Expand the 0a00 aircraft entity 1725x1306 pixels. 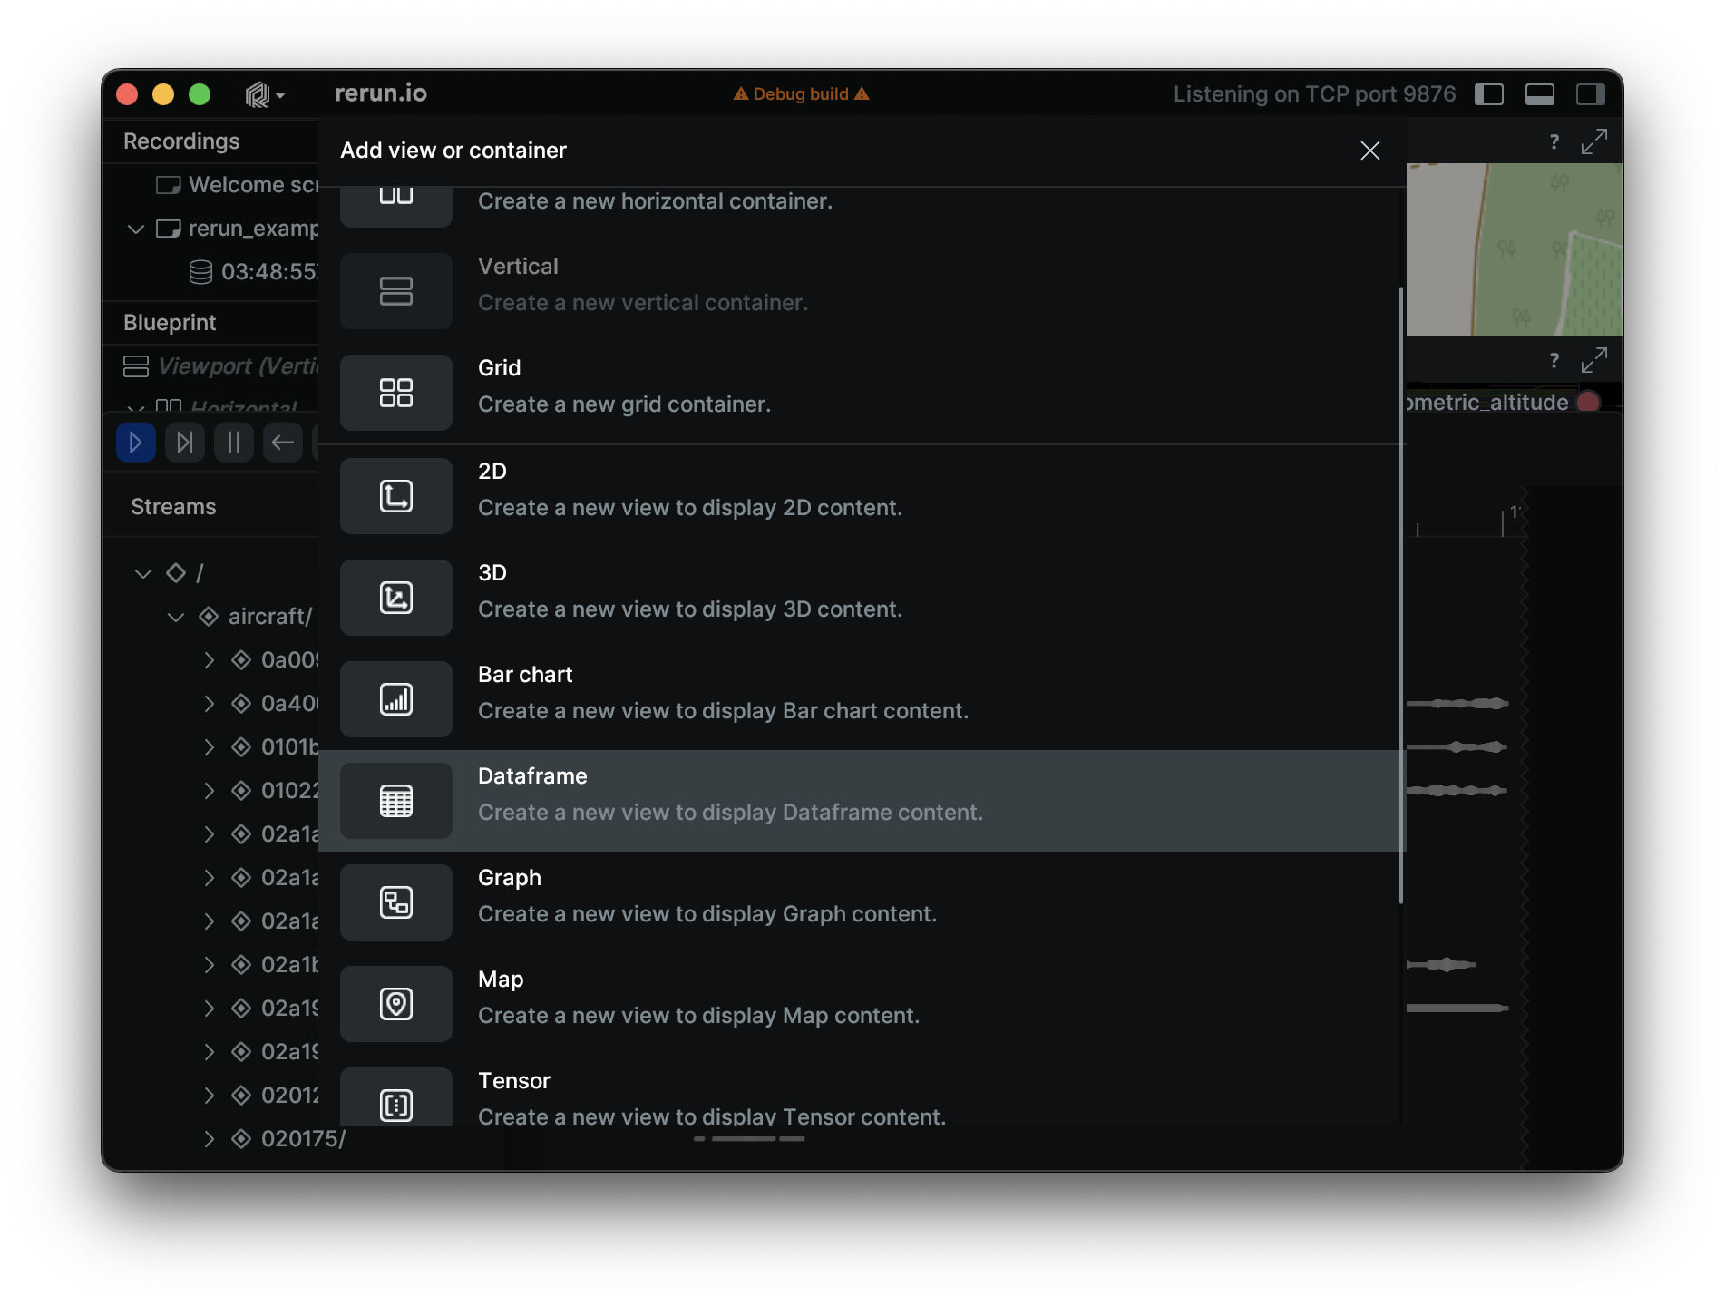tap(209, 660)
